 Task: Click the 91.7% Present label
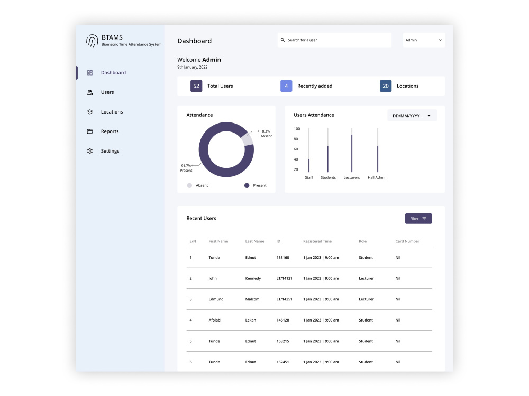tap(186, 168)
